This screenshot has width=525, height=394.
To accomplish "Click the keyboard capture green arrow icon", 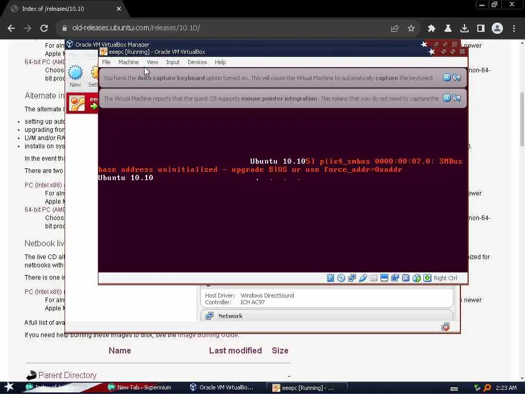I will [427, 278].
